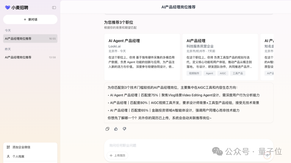Viewport: 291px width, 163px height.
Task: Click the 昨天 section label in sidebar
Action: click(8, 49)
